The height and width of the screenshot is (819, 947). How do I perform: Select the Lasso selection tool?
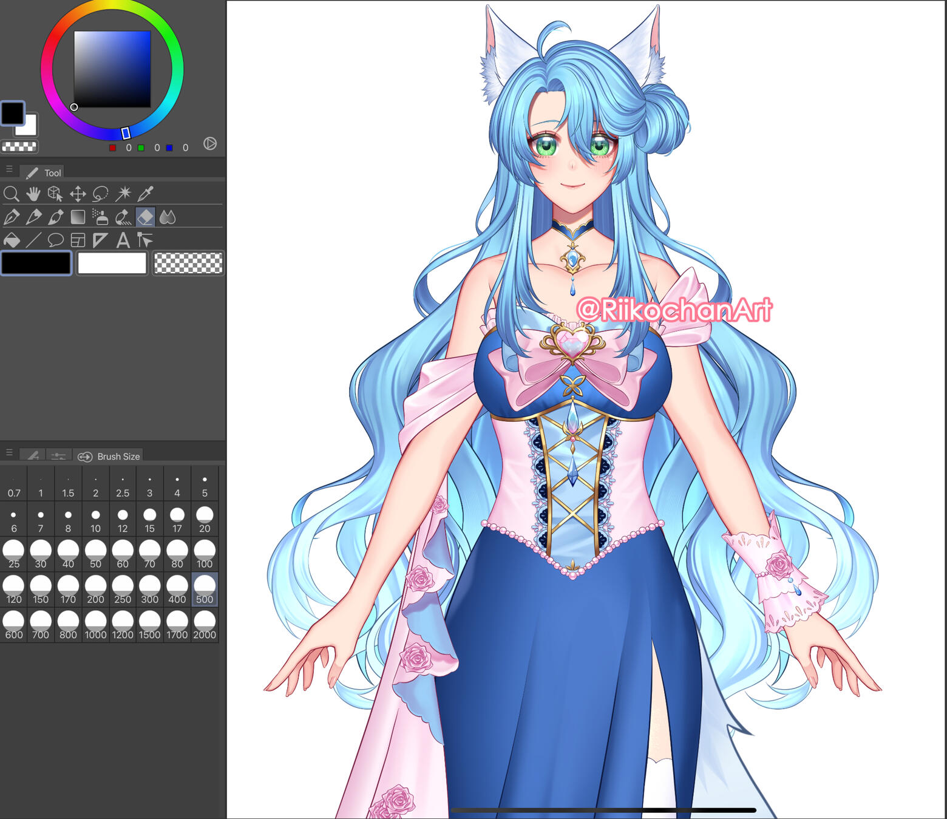click(x=100, y=194)
